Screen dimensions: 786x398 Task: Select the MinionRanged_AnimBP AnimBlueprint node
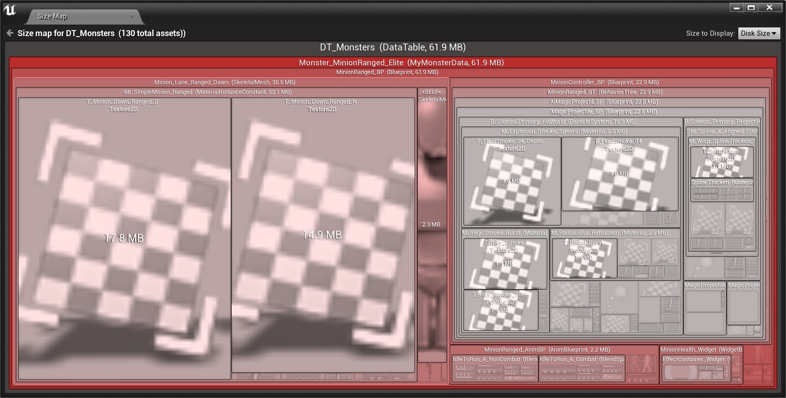[547, 350]
